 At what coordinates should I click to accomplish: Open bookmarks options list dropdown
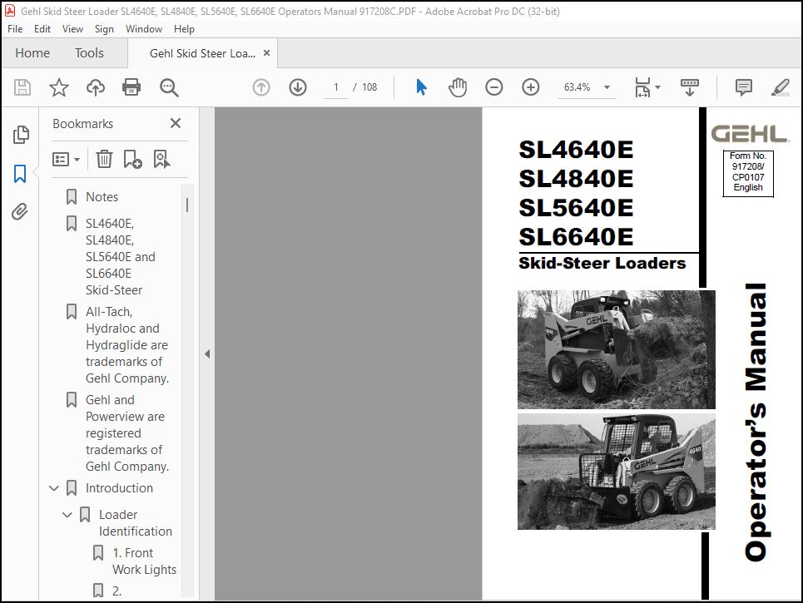tap(66, 159)
